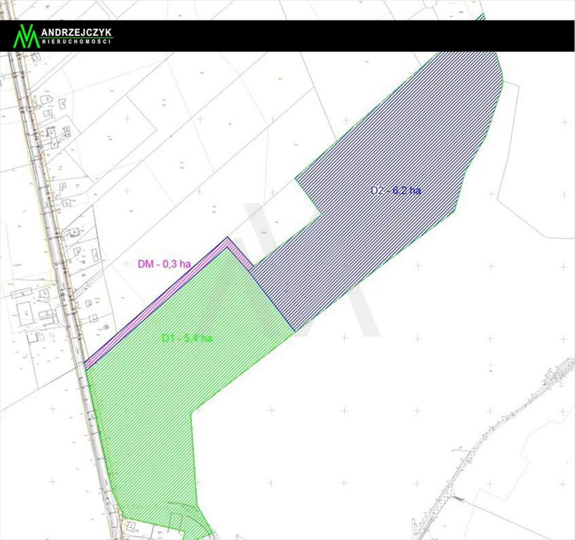Click the large blank area southeast of parcels
Image resolution: width=575 pixels, height=540 pixels.
tap(422, 352)
